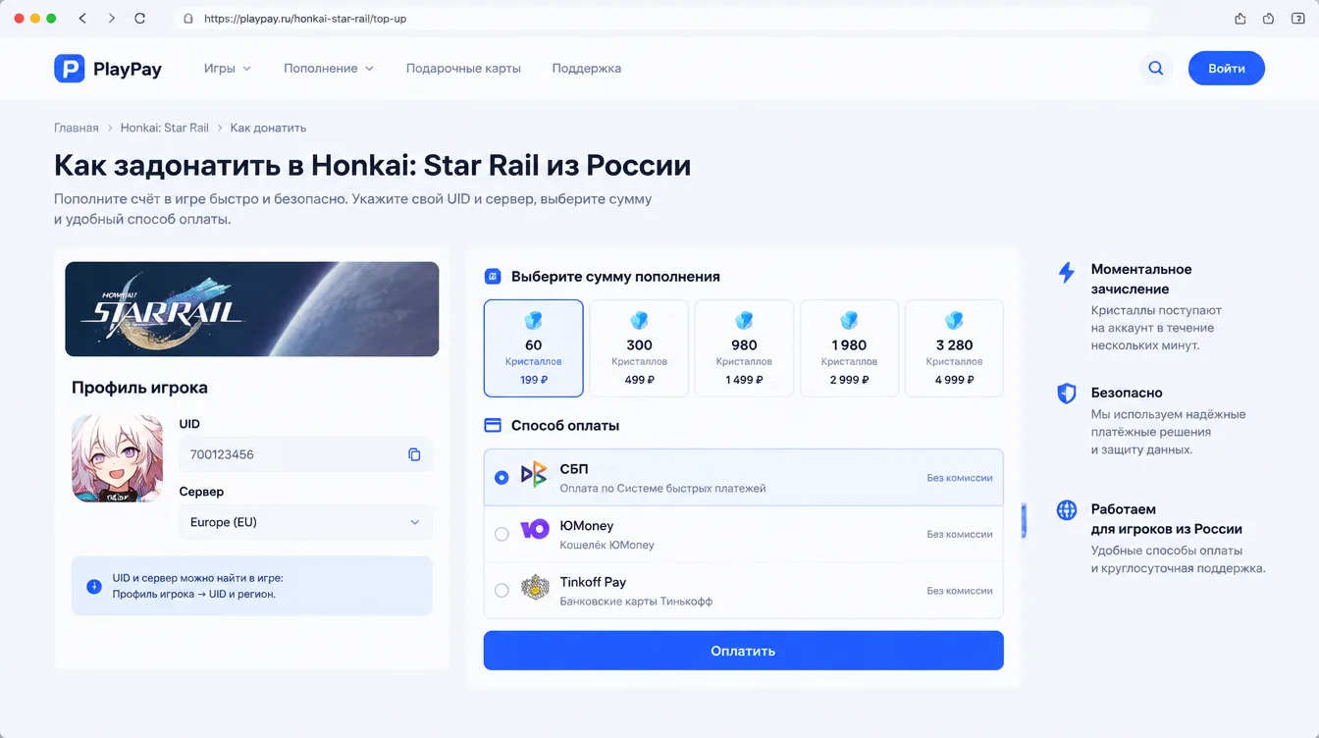Click Без комиссии label in ЮMoney row
This screenshot has width=1319, height=738.
(960, 534)
